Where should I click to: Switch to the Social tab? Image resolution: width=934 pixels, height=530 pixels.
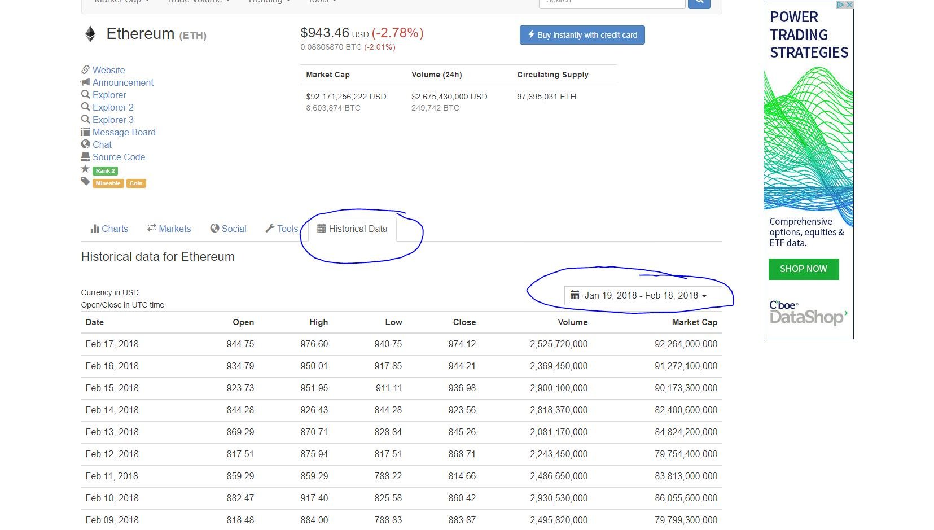point(229,229)
